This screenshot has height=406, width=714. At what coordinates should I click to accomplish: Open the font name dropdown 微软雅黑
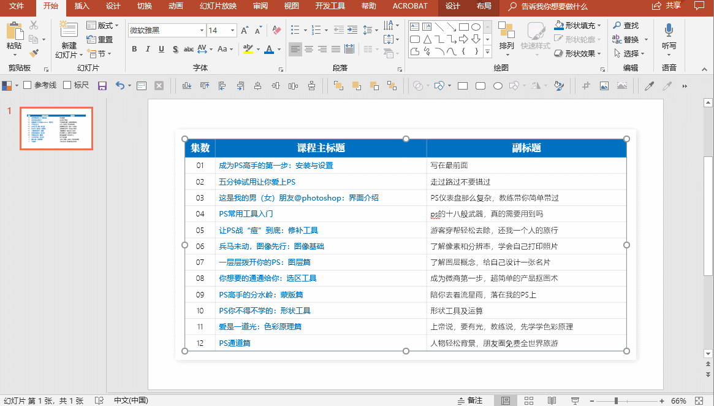pos(202,31)
